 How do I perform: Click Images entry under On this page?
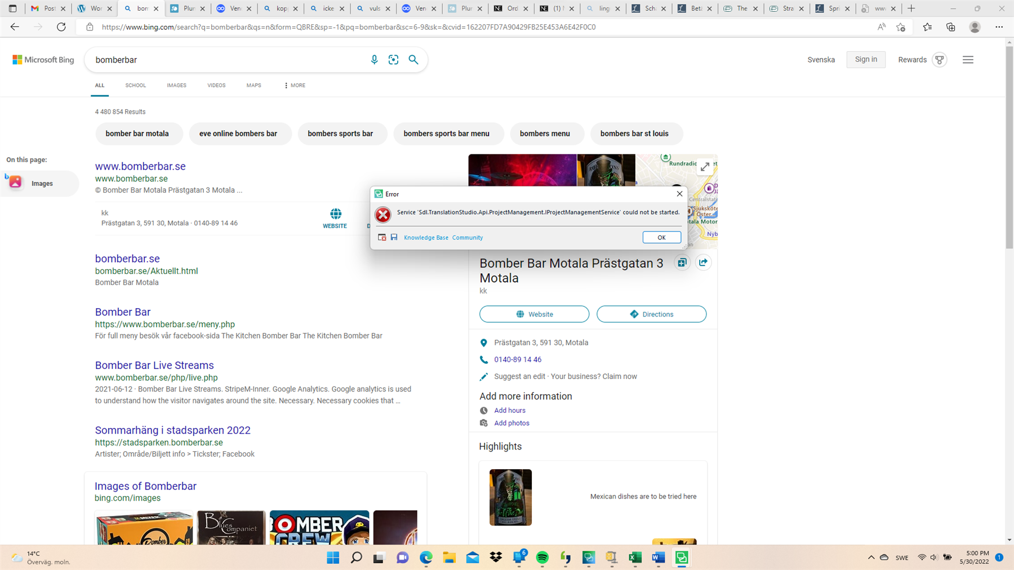coord(39,184)
